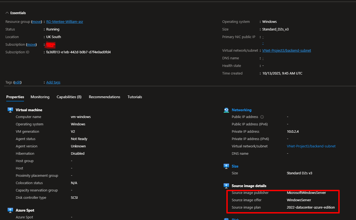Click move link next to Resource group
Viewport: 356px width, 220px height.
point(36,21)
